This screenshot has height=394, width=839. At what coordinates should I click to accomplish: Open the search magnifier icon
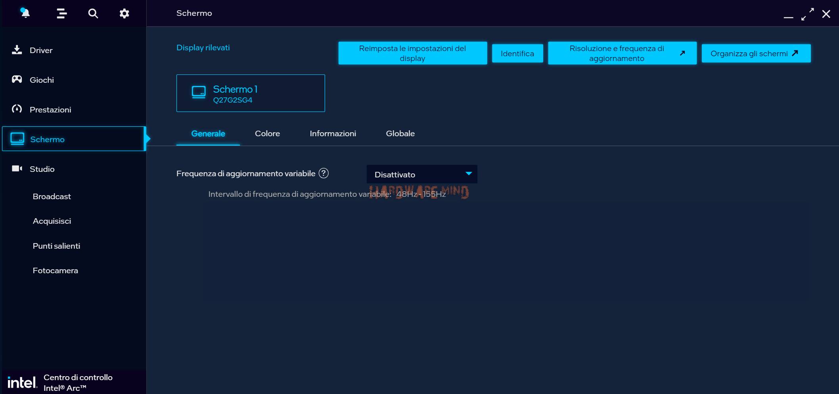[93, 13]
